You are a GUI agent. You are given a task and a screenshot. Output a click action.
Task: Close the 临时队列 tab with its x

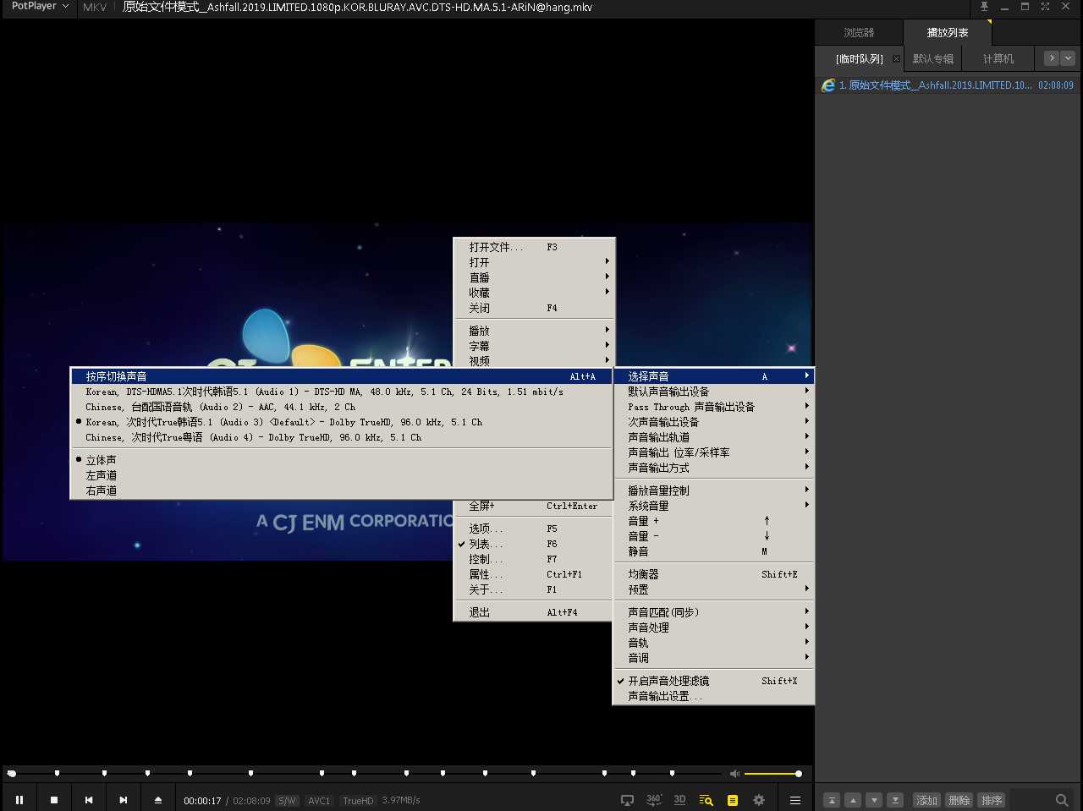897,58
